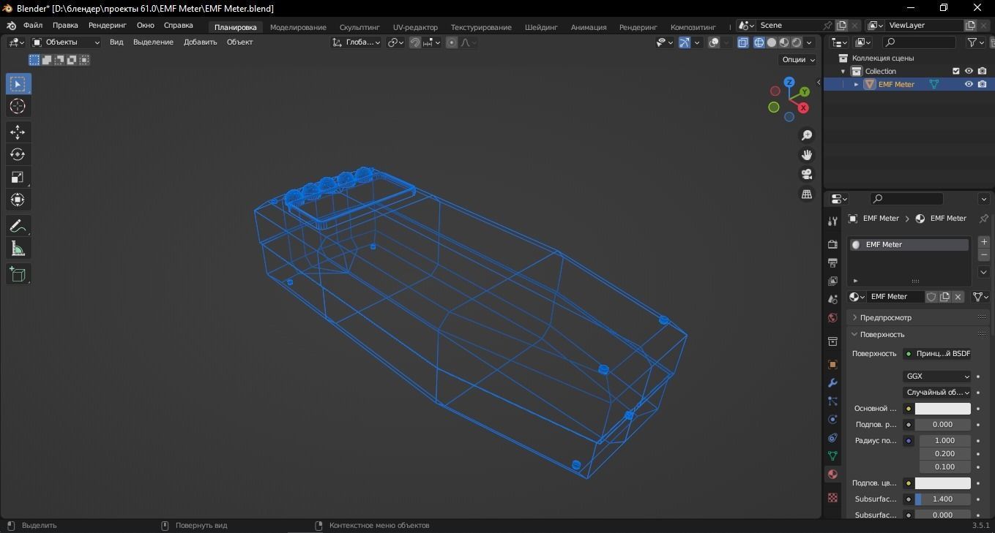Image resolution: width=995 pixels, height=533 pixels.
Task: Hide Collection in viewport with eye icon
Action: click(969, 71)
